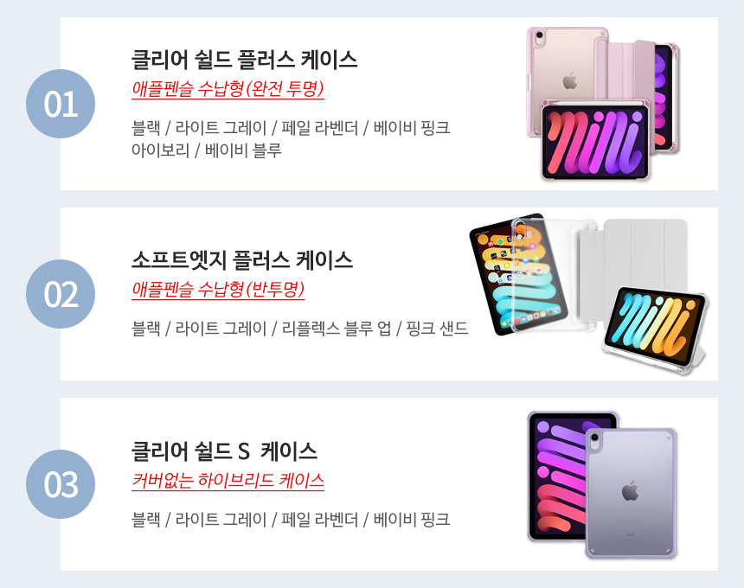
Task: Select the 클리어 쉴드 플러스 케이스 title
Action: [244, 60]
